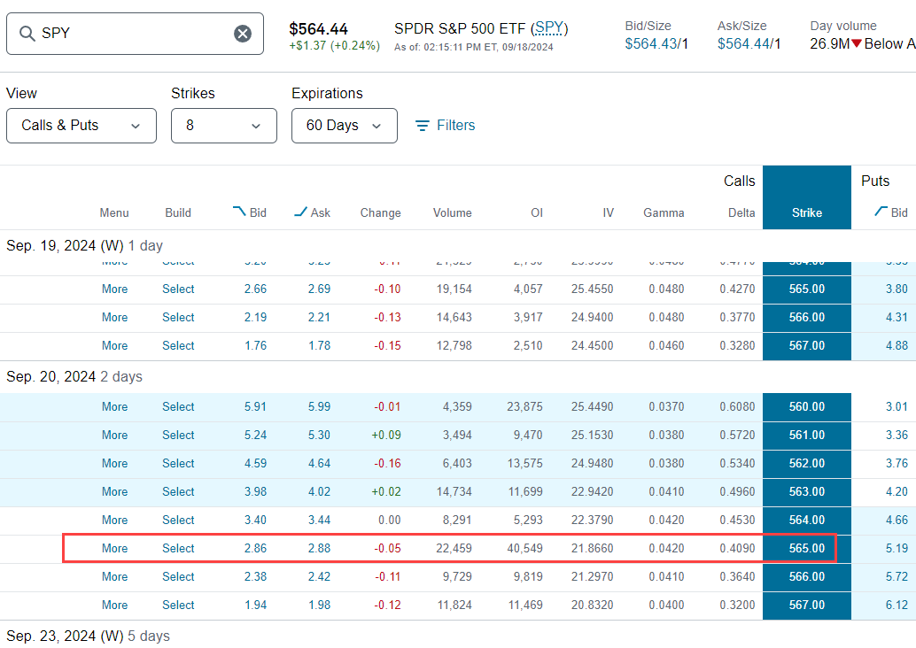Collapse the Sep. 20, 2024 expiration group
The image size is (916, 648).
(74, 376)
